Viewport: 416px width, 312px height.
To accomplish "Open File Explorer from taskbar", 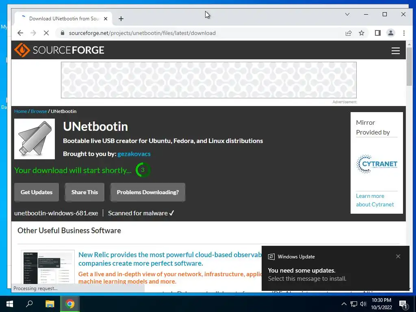I will point(50,304).
